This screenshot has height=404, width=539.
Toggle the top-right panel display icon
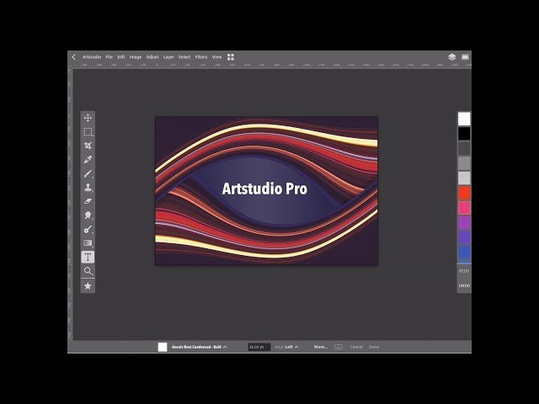pos(465,57)
